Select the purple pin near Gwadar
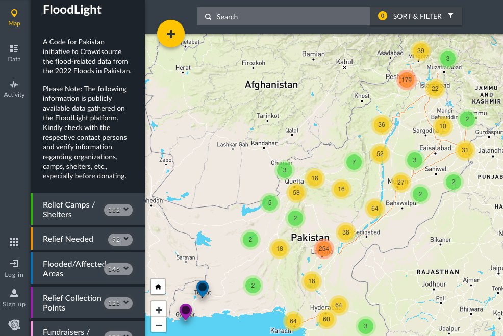 click(186, 311)
